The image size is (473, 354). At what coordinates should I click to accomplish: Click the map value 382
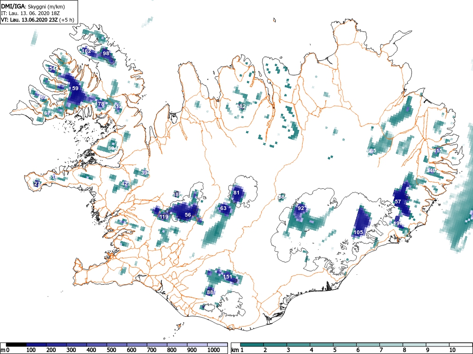click(241, 106)
